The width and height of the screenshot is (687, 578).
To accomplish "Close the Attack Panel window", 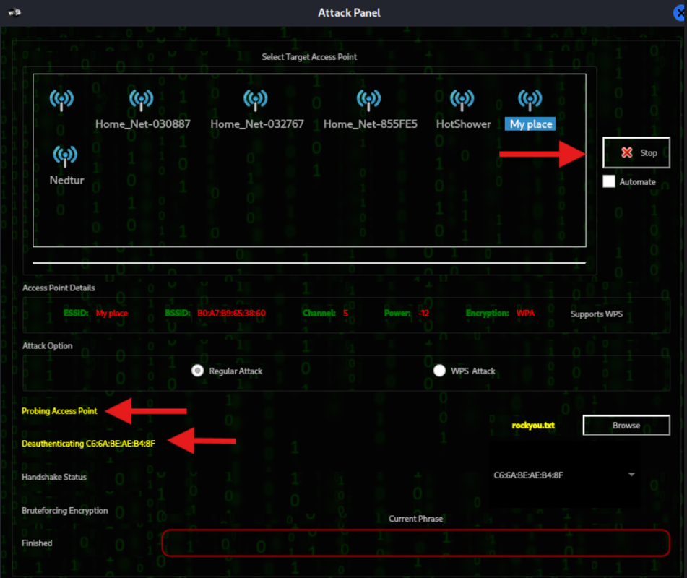I will coord(680,13).
